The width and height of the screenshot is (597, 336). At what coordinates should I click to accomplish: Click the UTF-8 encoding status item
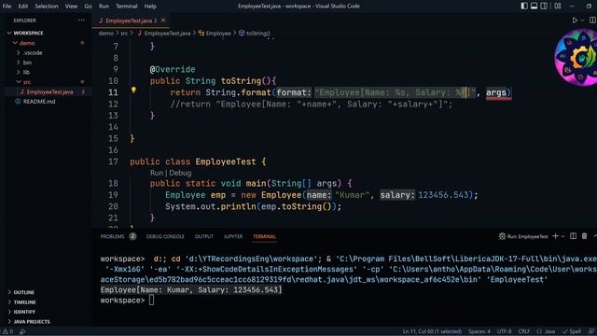504,331
